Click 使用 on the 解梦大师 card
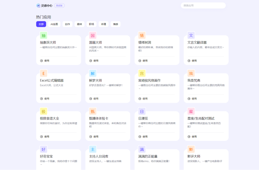 (x=94, y=99)
